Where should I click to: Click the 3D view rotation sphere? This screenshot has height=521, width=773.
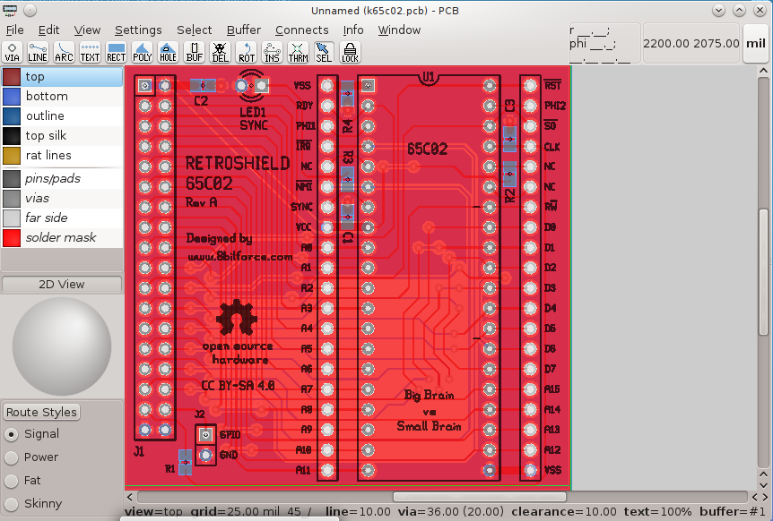tap(62, 346)
